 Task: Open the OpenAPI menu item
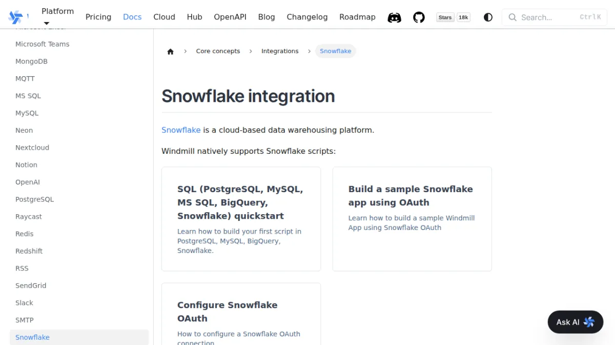tap(230, 17)
